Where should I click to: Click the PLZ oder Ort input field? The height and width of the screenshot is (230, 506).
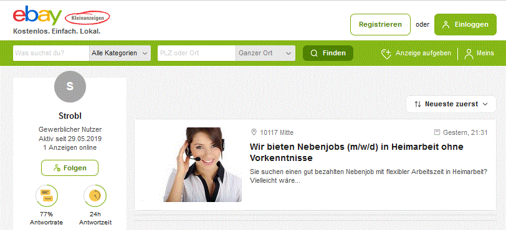(196, 53)
